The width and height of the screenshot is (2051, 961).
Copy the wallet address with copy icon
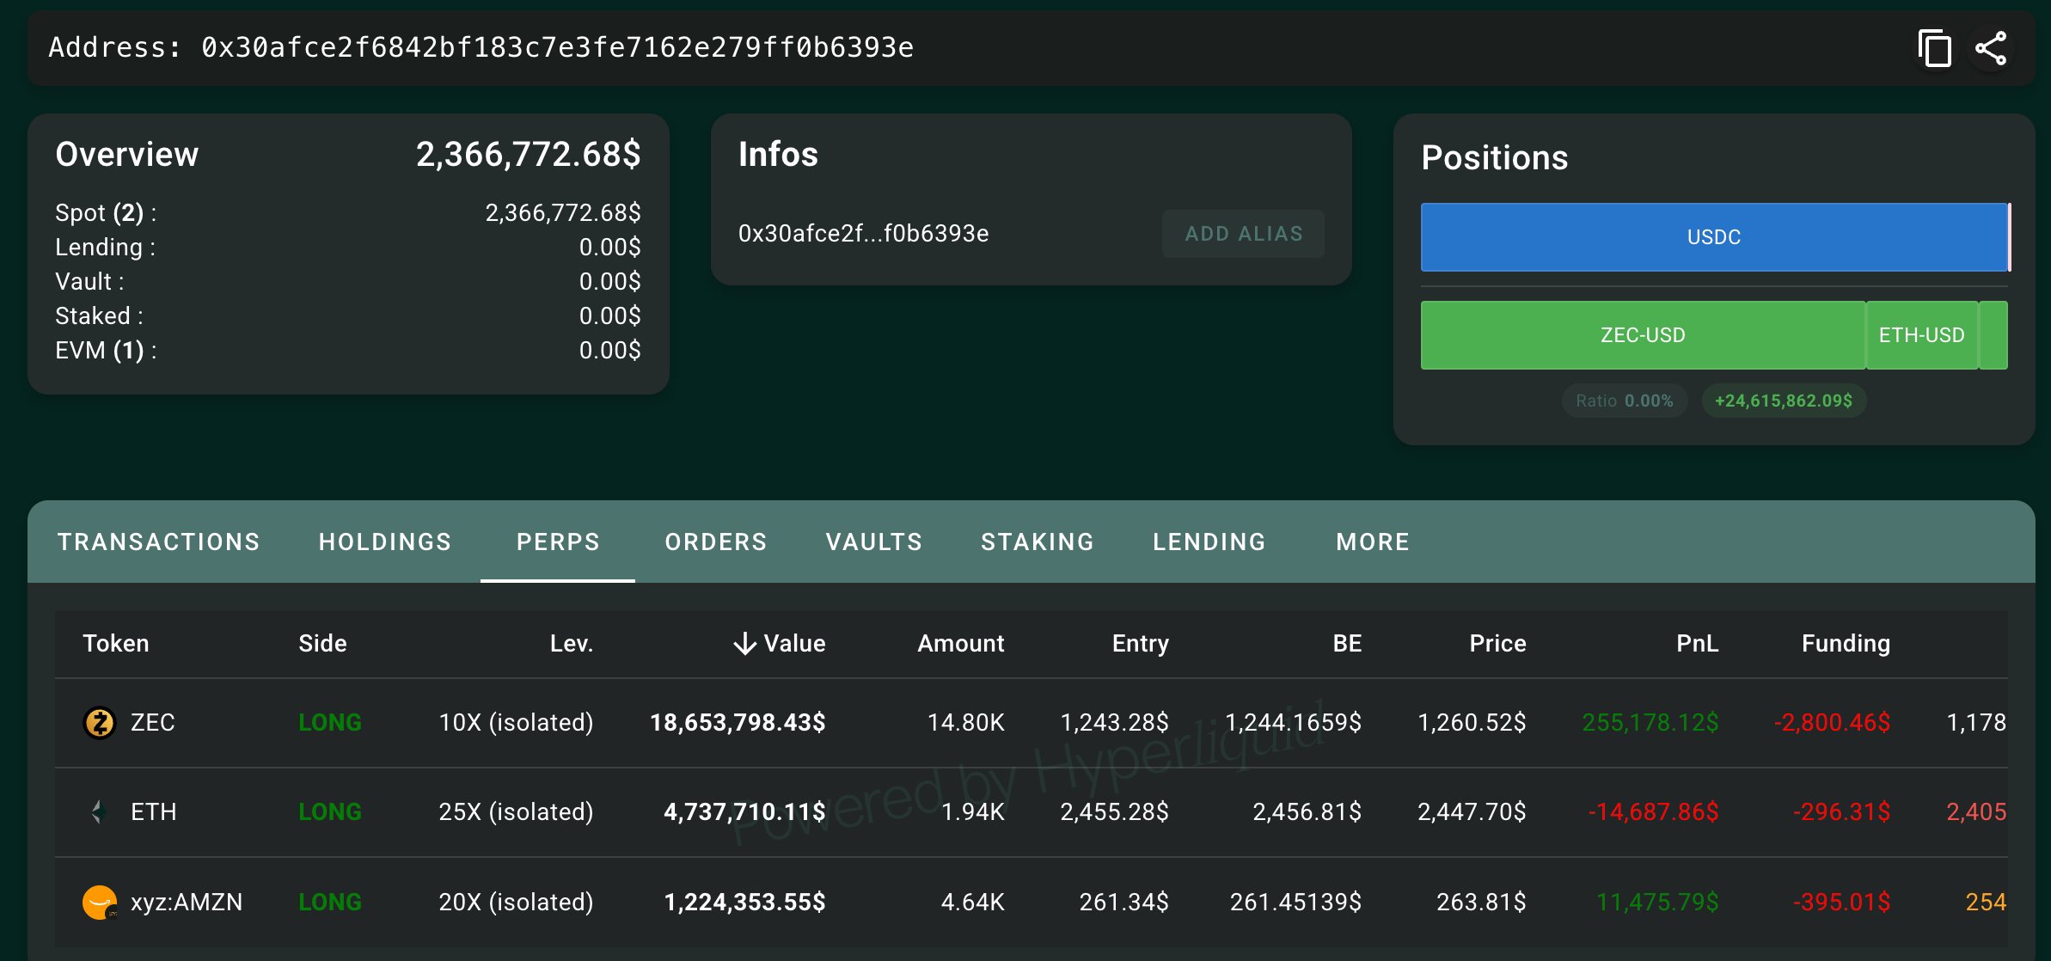point(1935,48)
